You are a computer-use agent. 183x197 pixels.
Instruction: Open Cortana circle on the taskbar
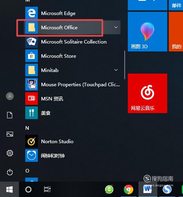[x=28, y=189]
